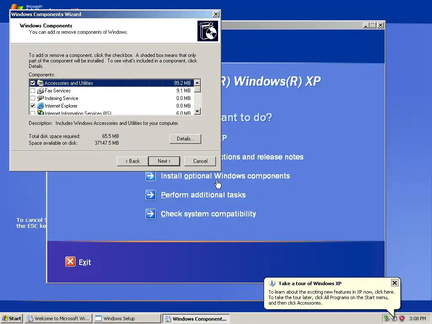This screenshot has height=324, width=432.
Task: Open component Details
Action: pos(185,138)
